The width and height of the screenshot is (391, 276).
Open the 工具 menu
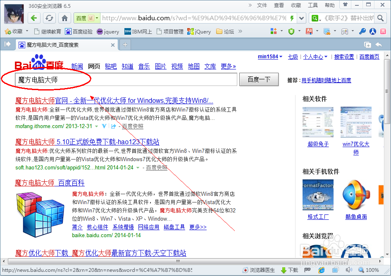click(x=313, y=5)
